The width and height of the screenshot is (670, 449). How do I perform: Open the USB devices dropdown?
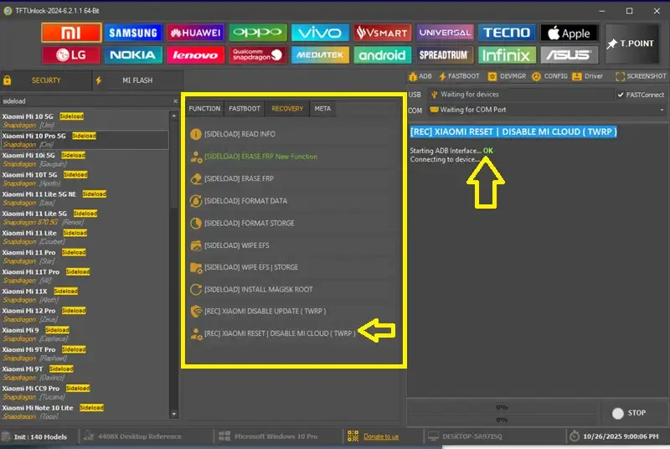pyautogui.click(x=519, y=95)
